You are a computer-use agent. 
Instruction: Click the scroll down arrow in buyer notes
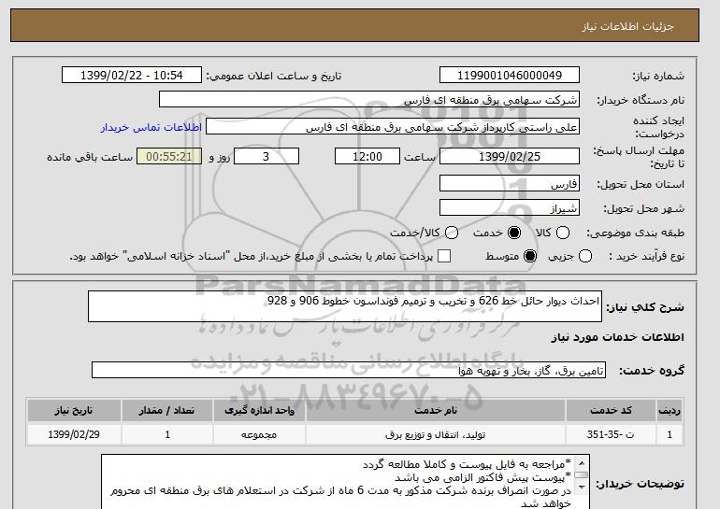pos(582,487)
